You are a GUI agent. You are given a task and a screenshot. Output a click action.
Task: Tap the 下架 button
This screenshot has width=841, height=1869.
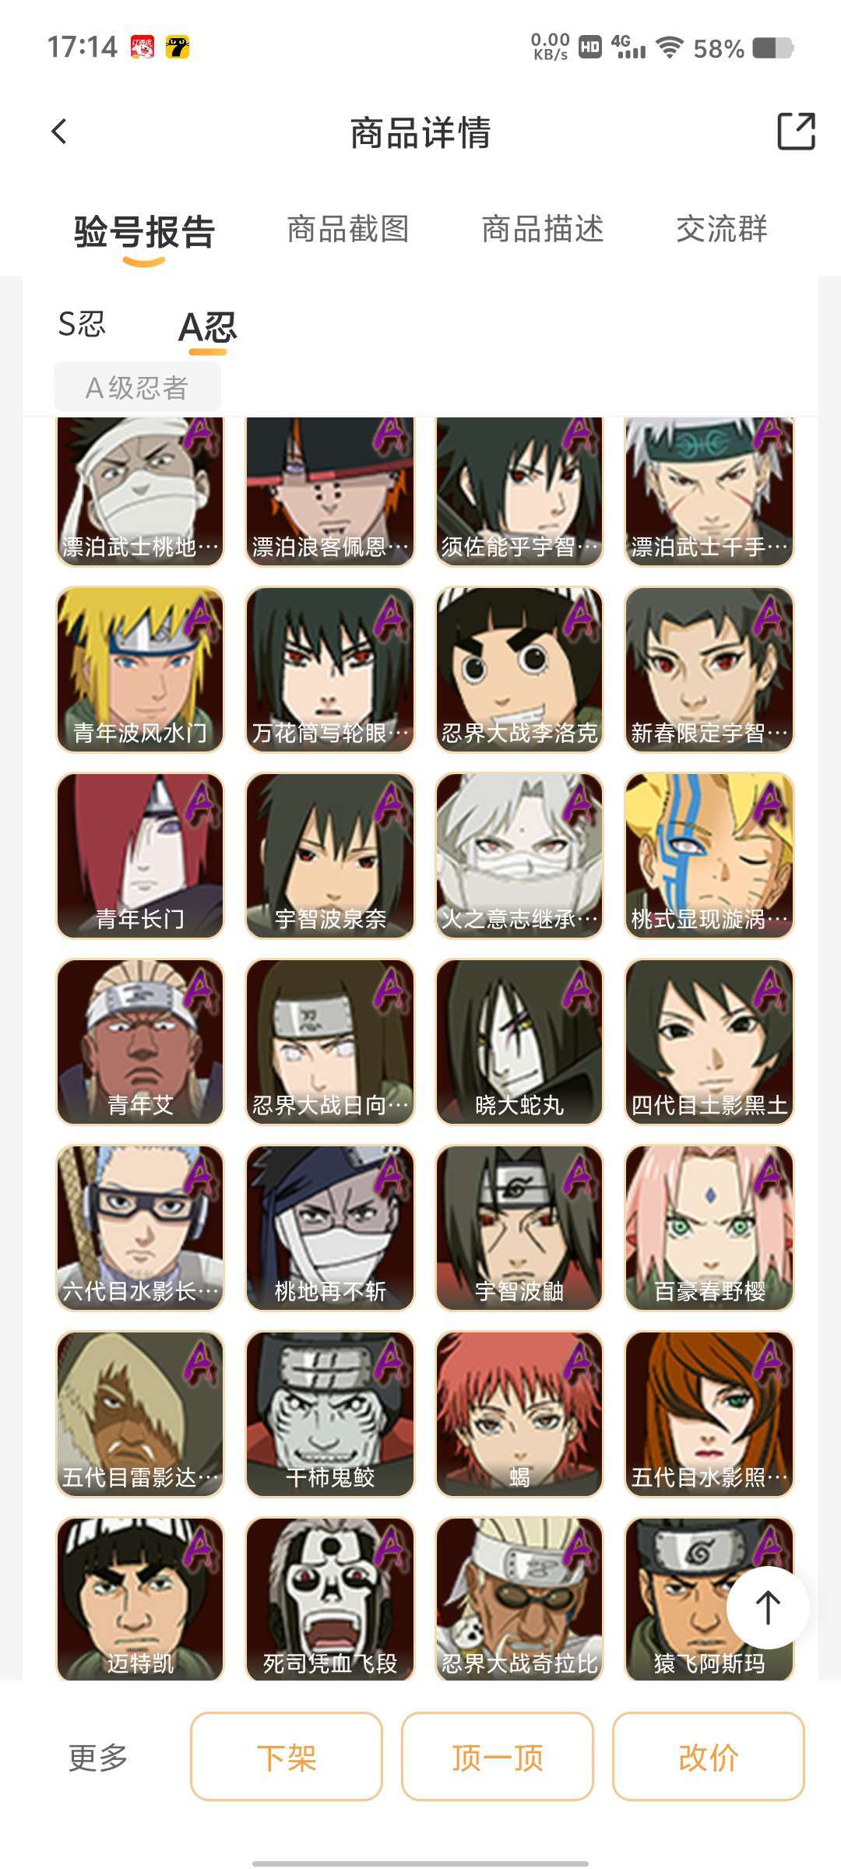point(287,1756)
